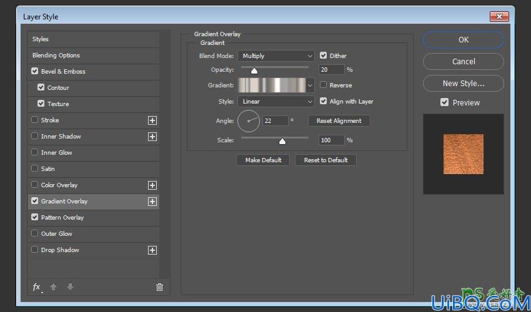Click Make Default button
The height and width of the screenshot is (312, 531).
pos(263,160)
